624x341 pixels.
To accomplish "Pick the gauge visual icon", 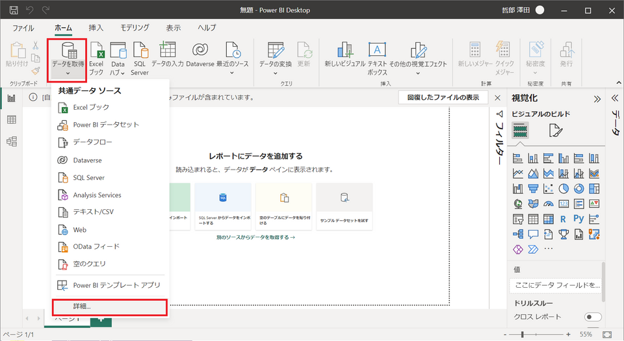I will click(549, 204).
